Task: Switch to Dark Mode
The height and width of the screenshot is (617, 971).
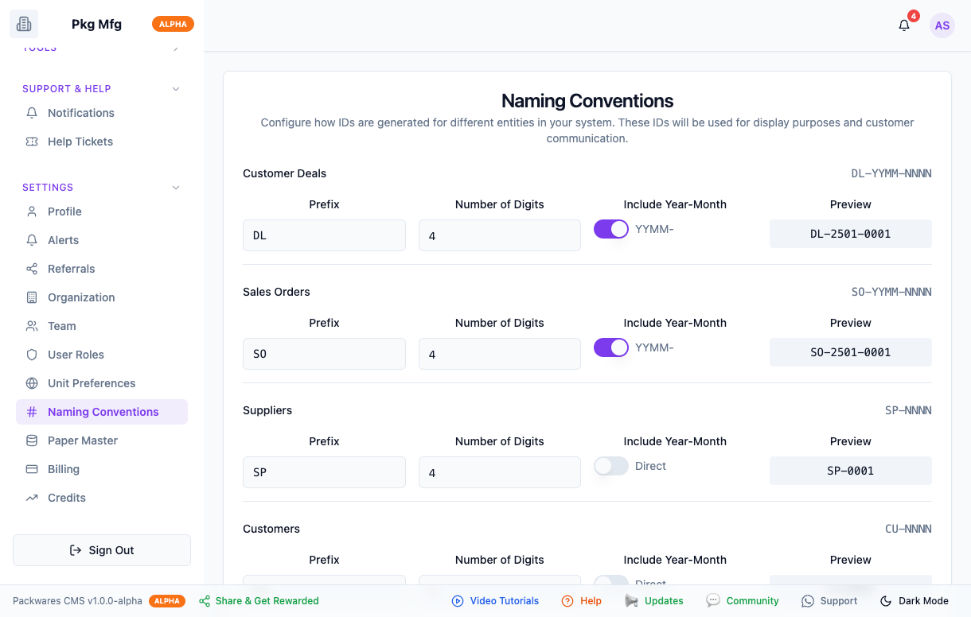Action: pos(914,601)
